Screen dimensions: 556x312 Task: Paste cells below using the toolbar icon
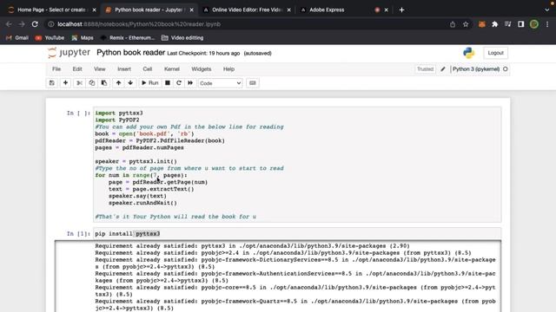[x=104, y=83]
